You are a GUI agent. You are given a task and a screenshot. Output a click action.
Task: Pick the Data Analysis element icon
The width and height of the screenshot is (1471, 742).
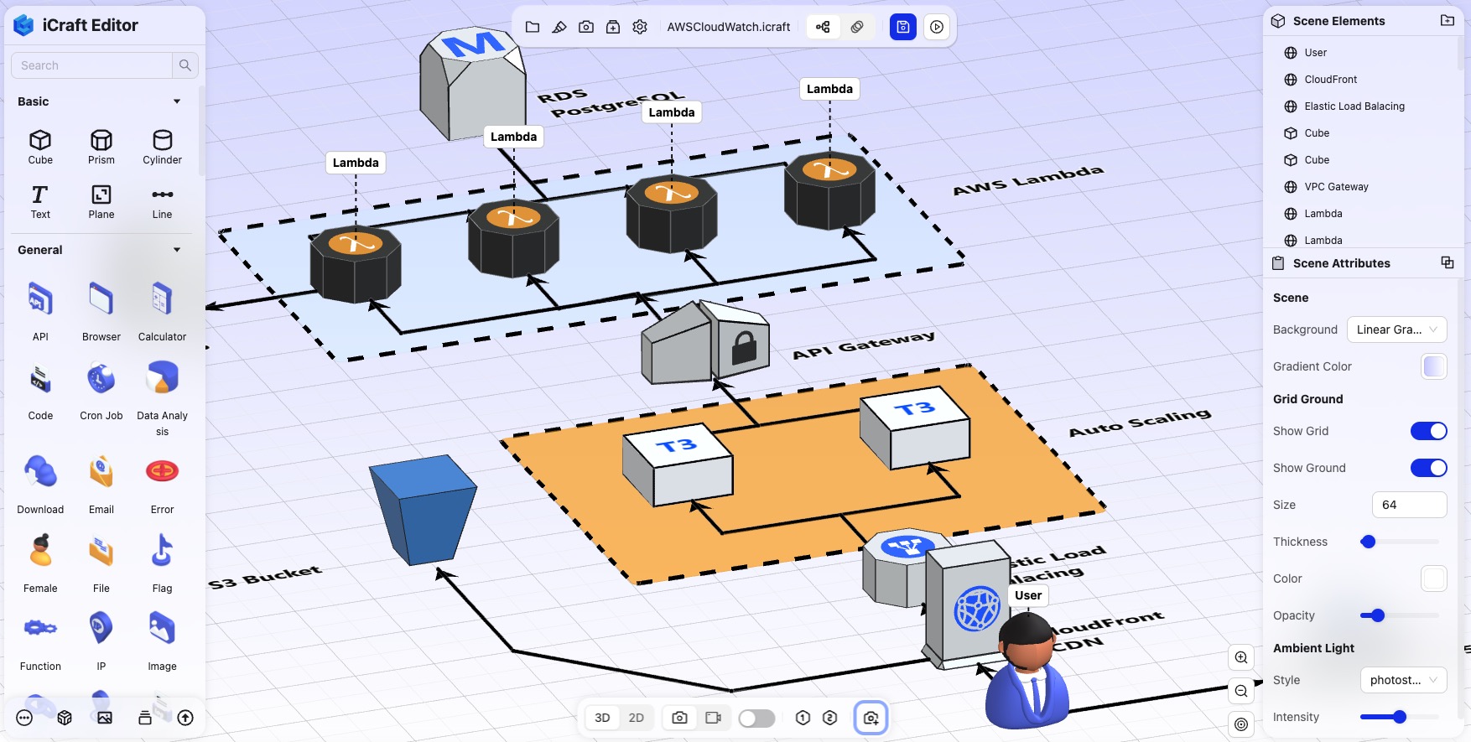pyautogui.click(x=162, y=379)
